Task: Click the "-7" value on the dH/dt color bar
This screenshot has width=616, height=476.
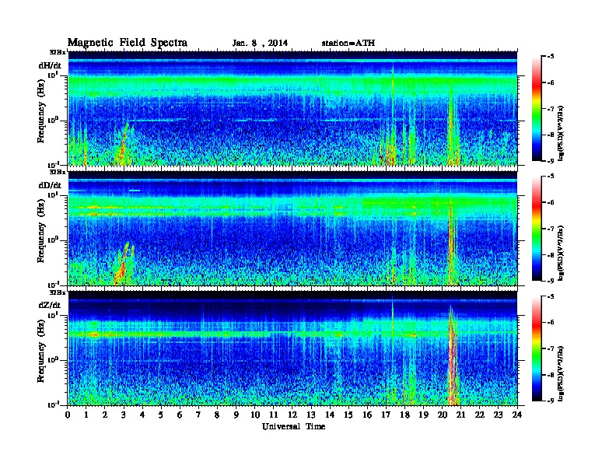Action: pyautogui.click(x=551, y=109)
